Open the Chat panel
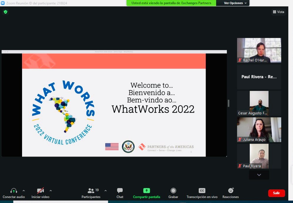This screenshot has width=293, height=203. click(x=120, y=193)
